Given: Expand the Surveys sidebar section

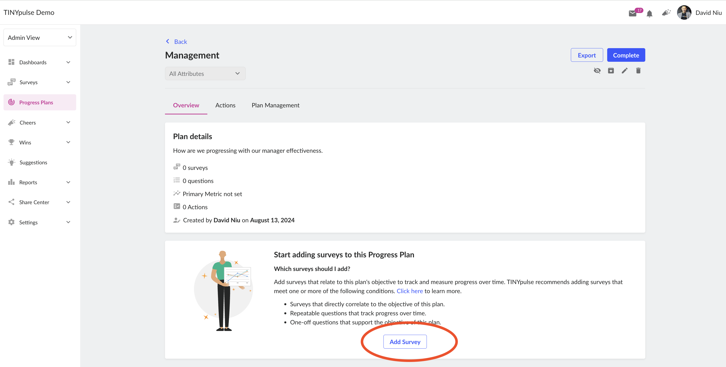Looking at the screenshot, I should 40,82.
